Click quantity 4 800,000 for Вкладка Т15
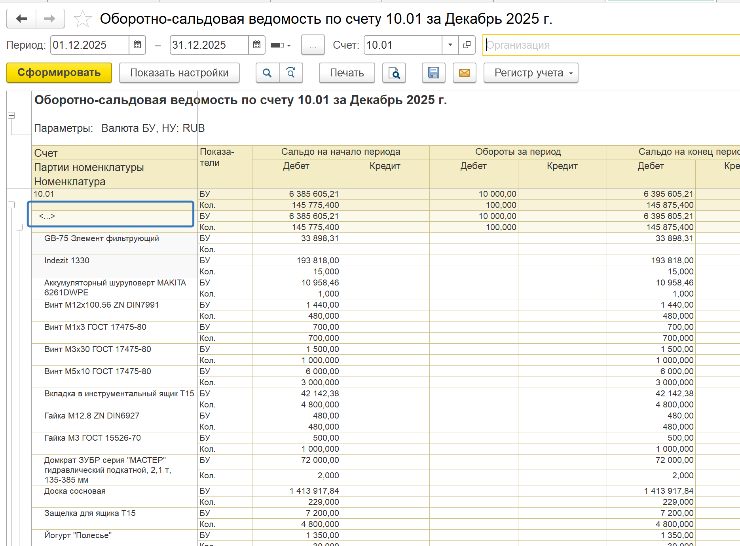The height and width of the screenshot is (546, 740). [x=296, y=405]
